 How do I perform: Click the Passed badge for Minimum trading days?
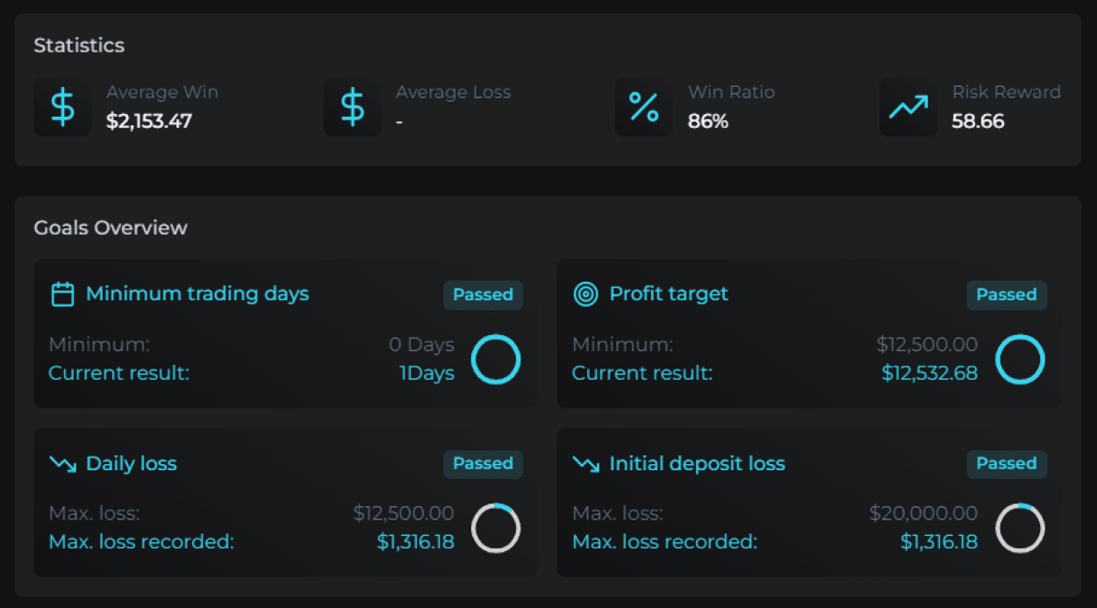coord(483,295)
